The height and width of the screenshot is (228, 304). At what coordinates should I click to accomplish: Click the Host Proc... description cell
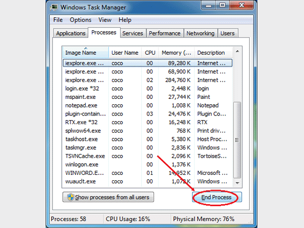coord(212,139)
